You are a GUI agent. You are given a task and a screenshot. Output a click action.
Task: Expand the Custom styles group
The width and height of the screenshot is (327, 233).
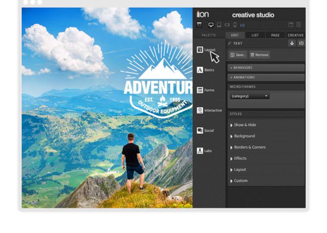tap(239, 181)
